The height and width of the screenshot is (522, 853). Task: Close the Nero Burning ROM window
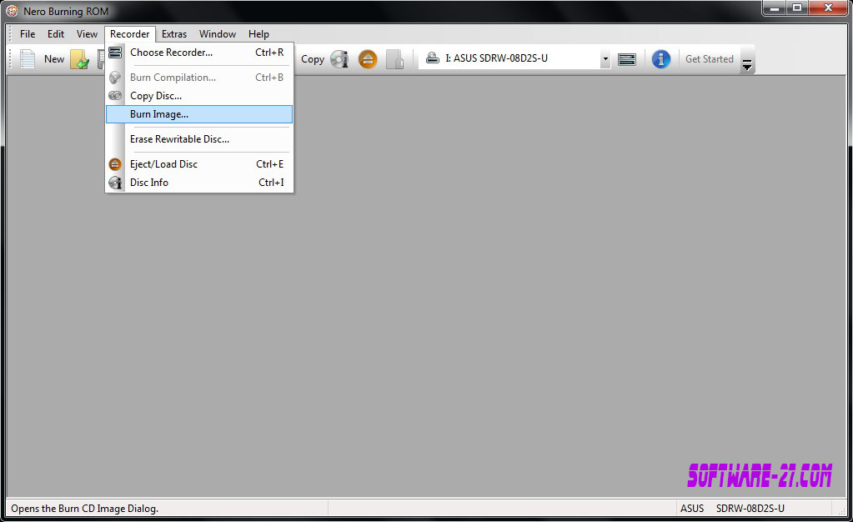coord(829,8)
